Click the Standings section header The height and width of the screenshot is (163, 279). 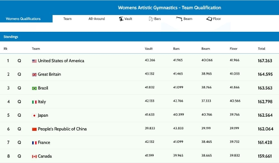click(x=139, y=36)
